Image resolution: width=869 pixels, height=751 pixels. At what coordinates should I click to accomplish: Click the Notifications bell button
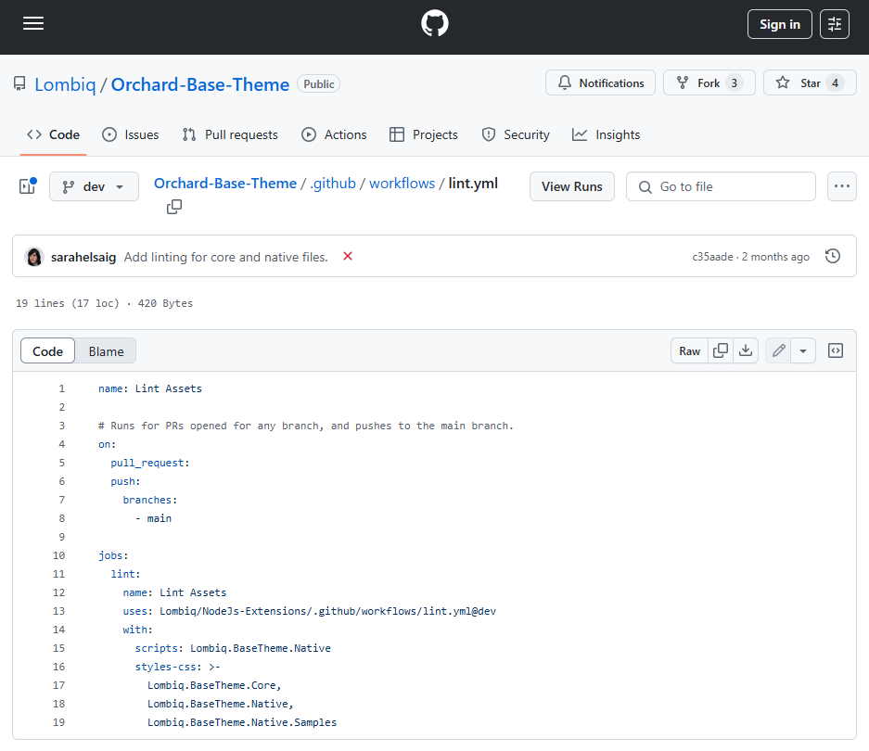click(600, 83)
